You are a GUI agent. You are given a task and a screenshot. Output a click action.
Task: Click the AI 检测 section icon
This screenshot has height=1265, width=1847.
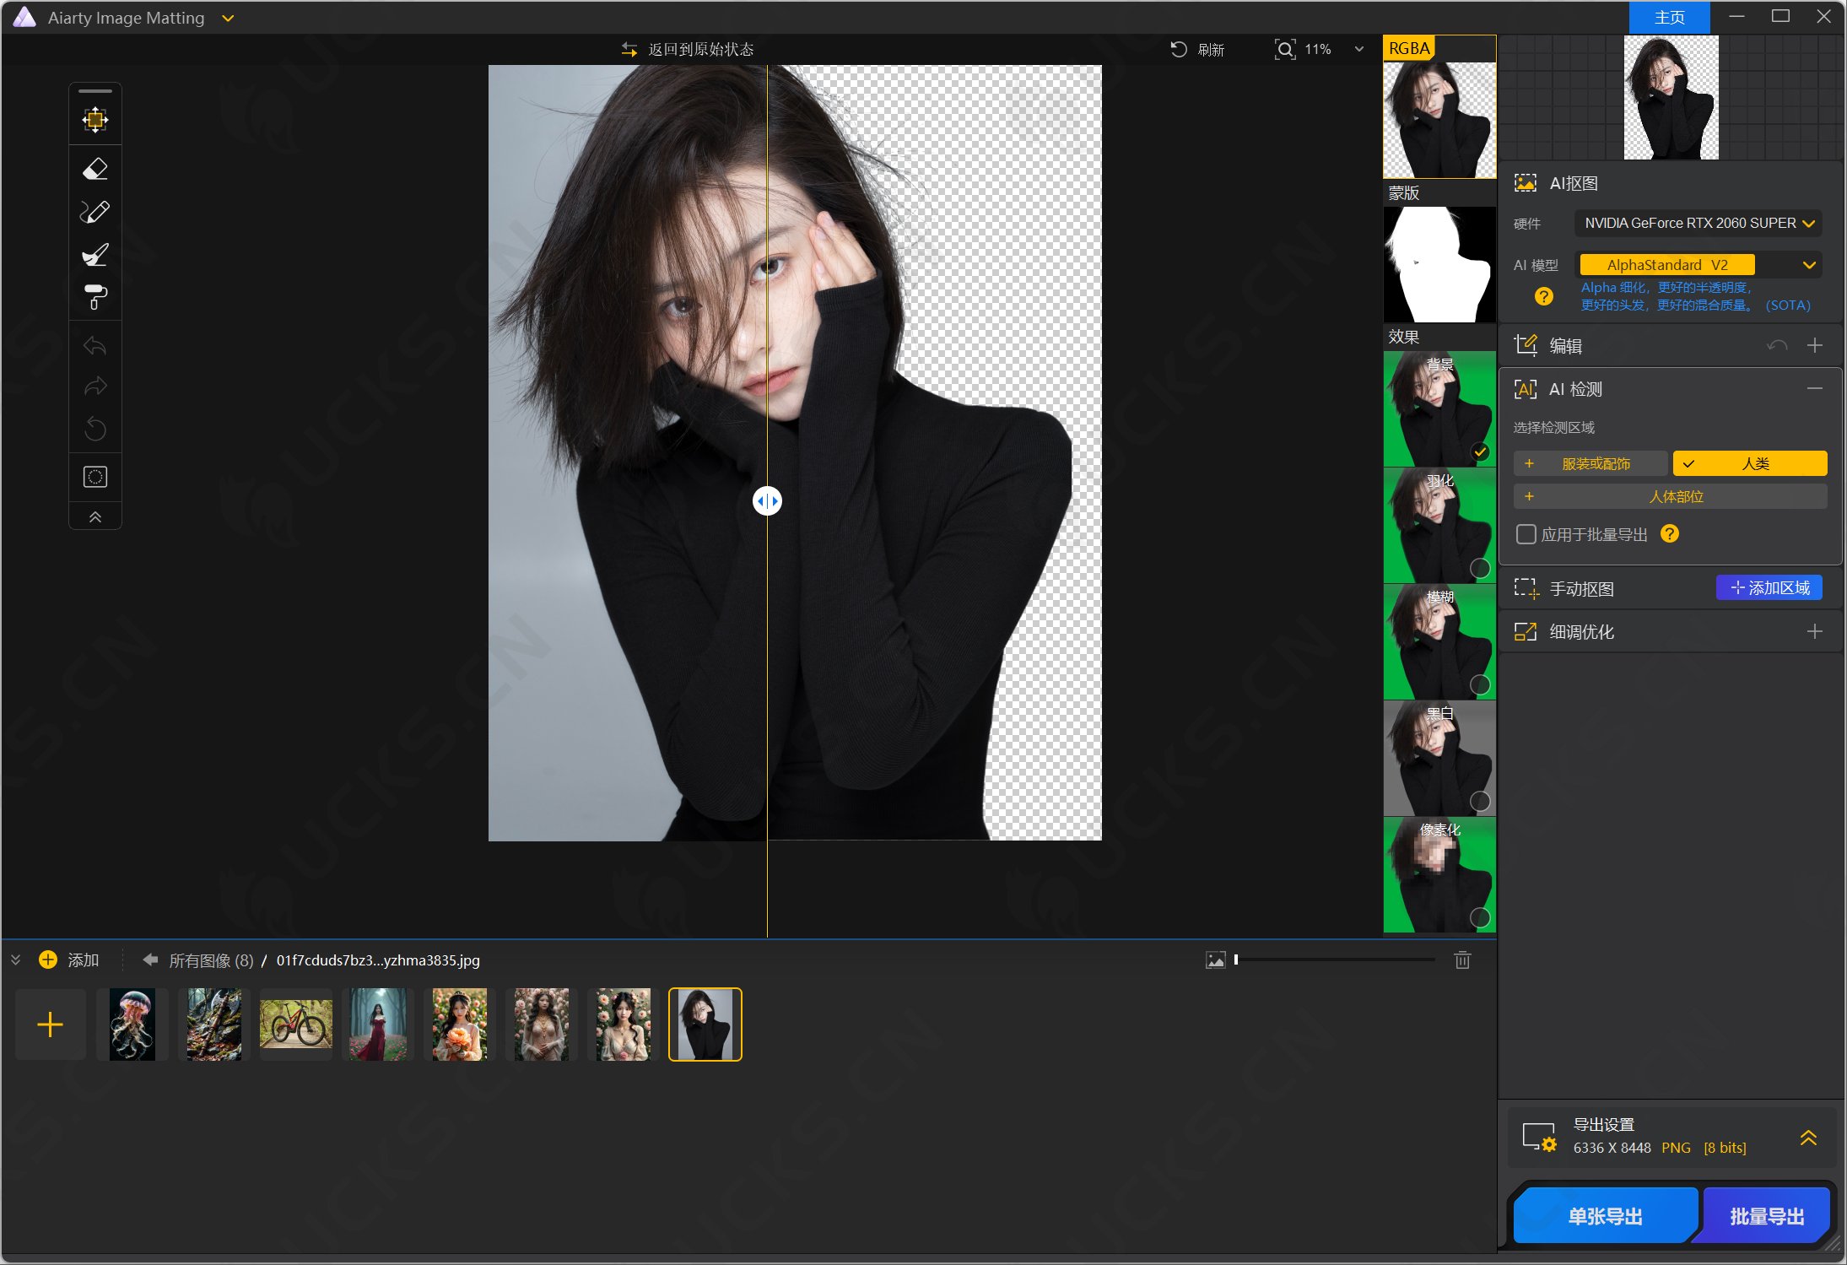pyautogui.click(x=1526, y=389)
